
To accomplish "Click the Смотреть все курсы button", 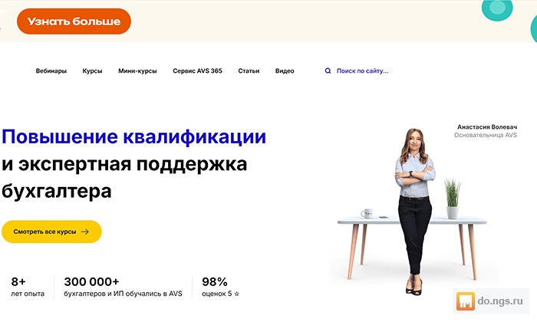I will point(51,232).
